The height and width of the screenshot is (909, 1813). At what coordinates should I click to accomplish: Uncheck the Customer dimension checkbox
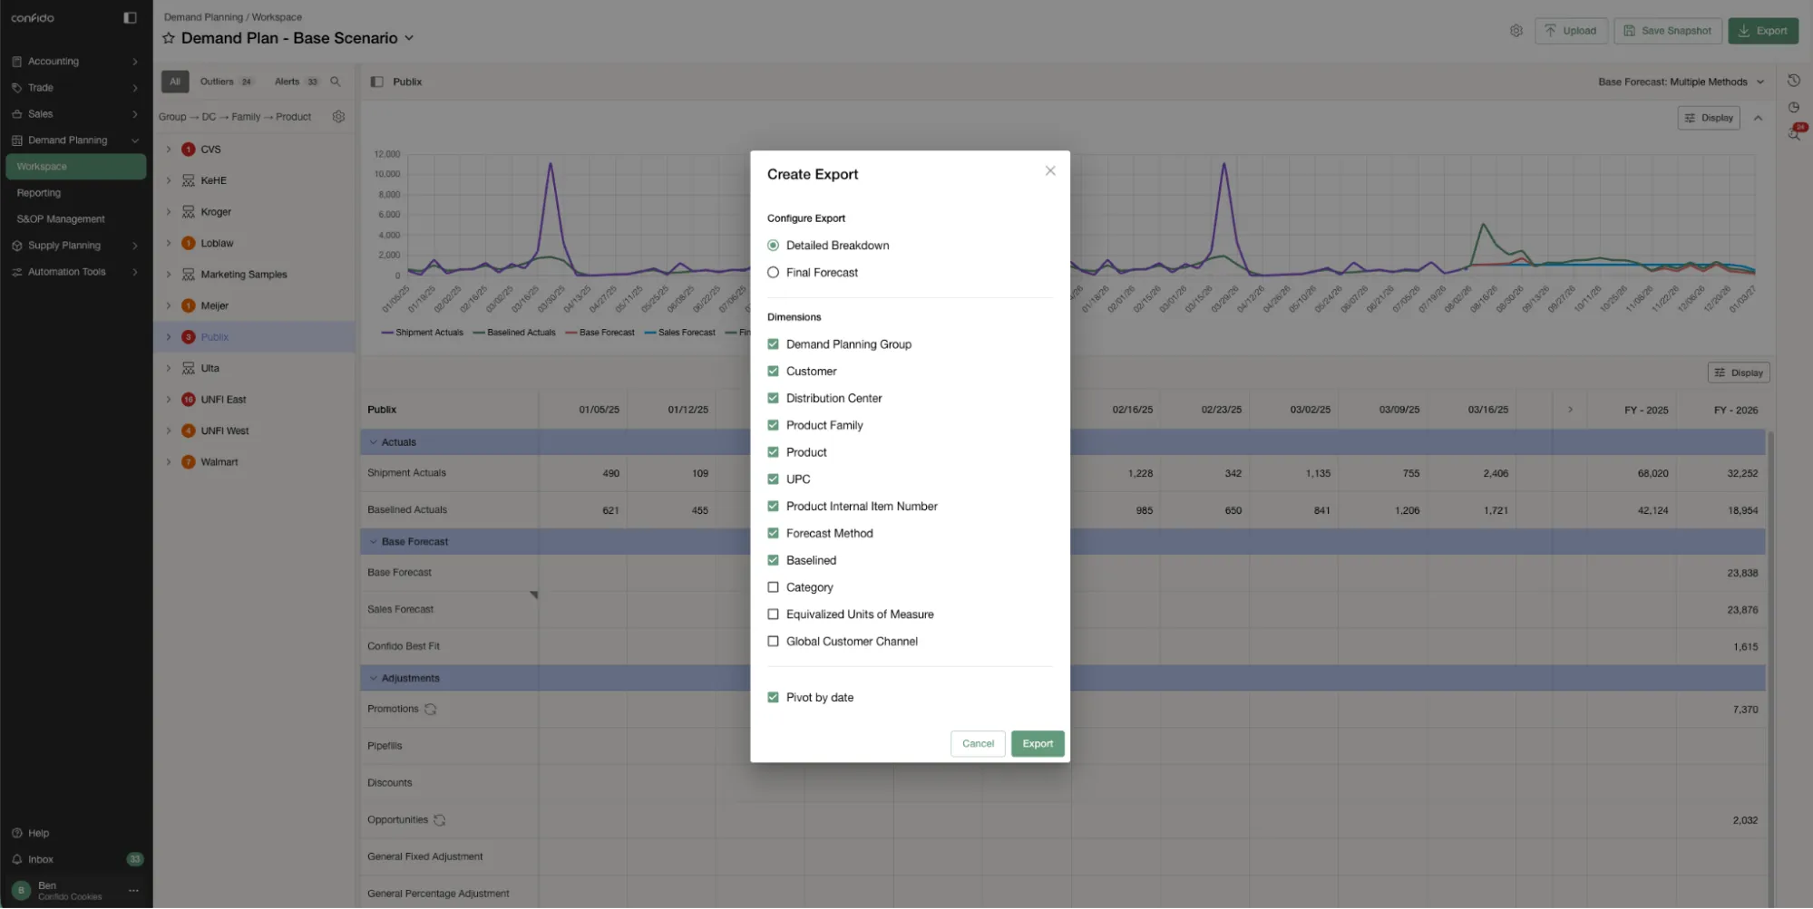(774, 372)
